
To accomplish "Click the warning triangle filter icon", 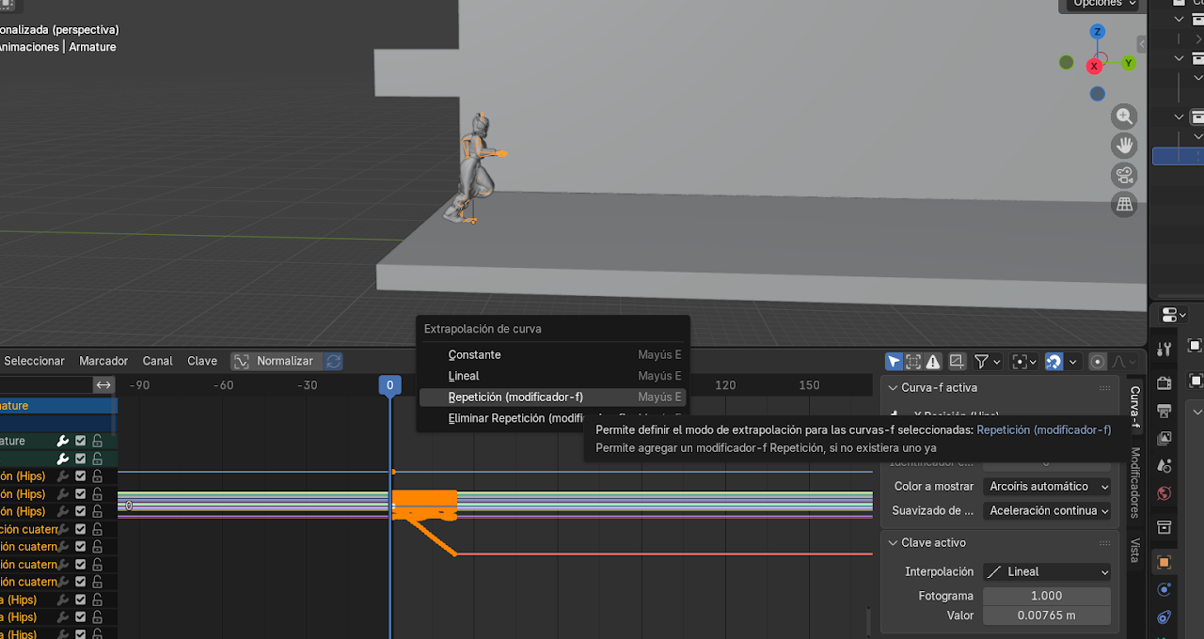I will click(x=933, y=362).
